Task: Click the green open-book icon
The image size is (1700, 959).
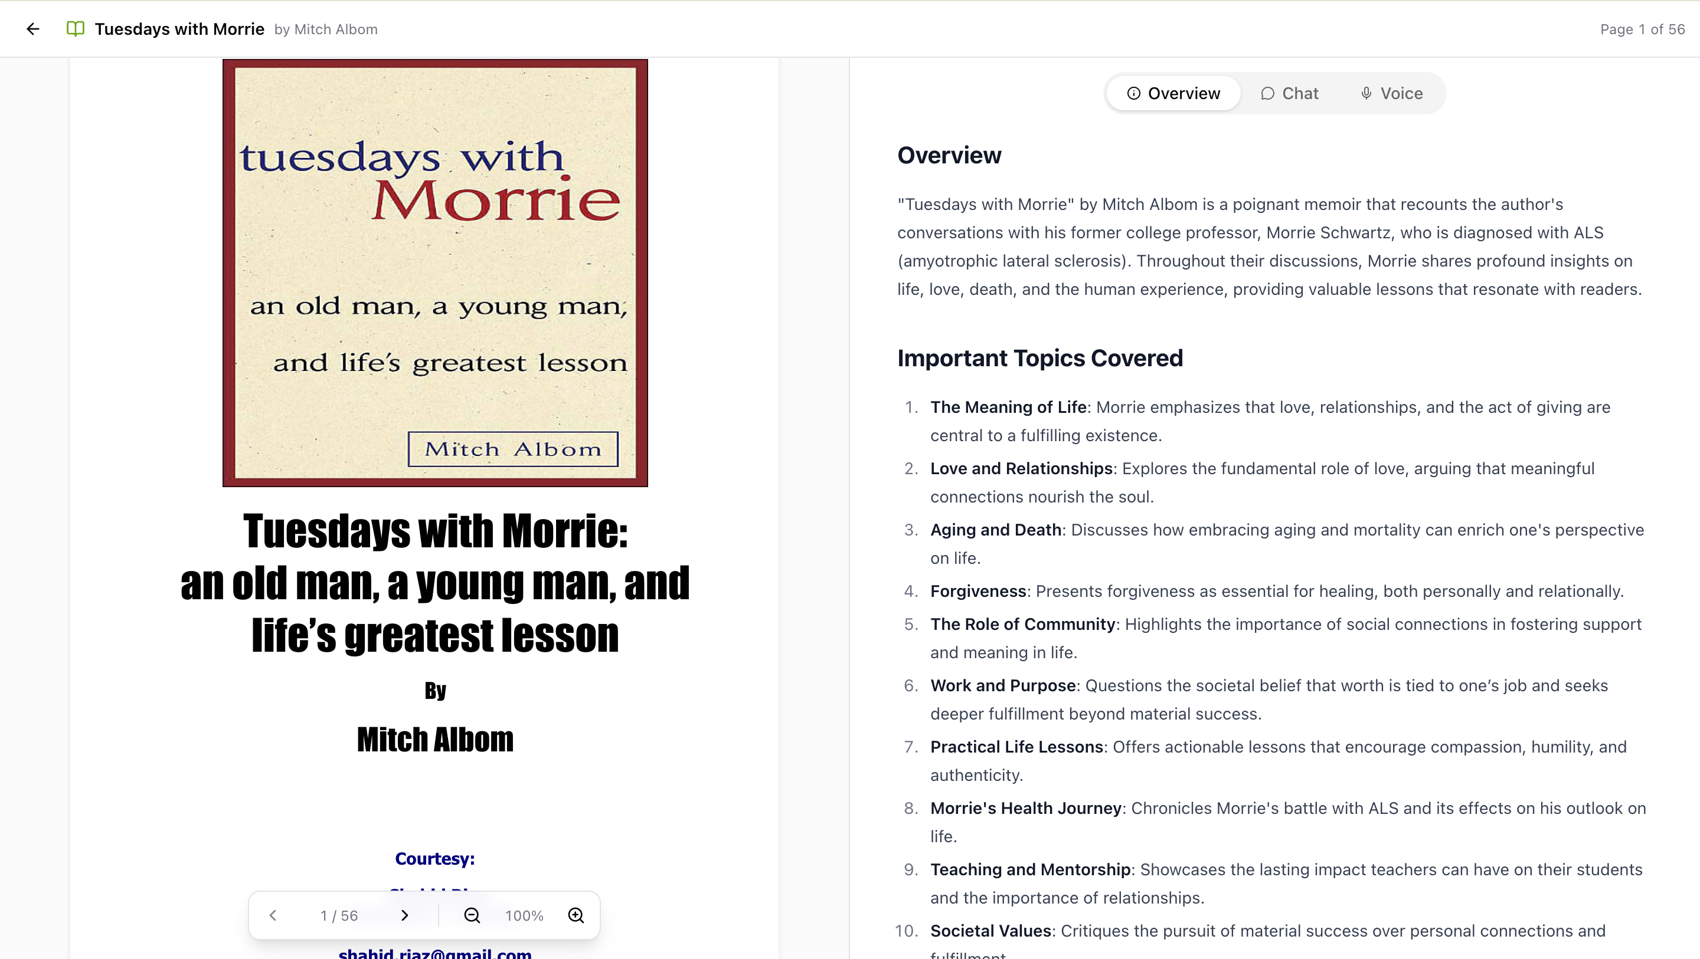Action: click(75, 29)
